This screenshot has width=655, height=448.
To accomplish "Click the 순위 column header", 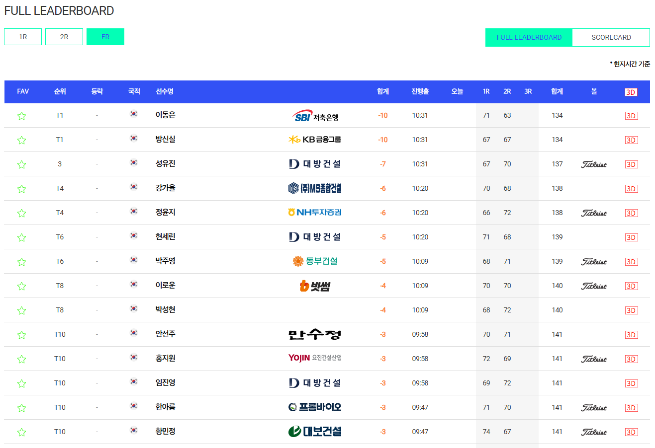I will click(60, 91).
